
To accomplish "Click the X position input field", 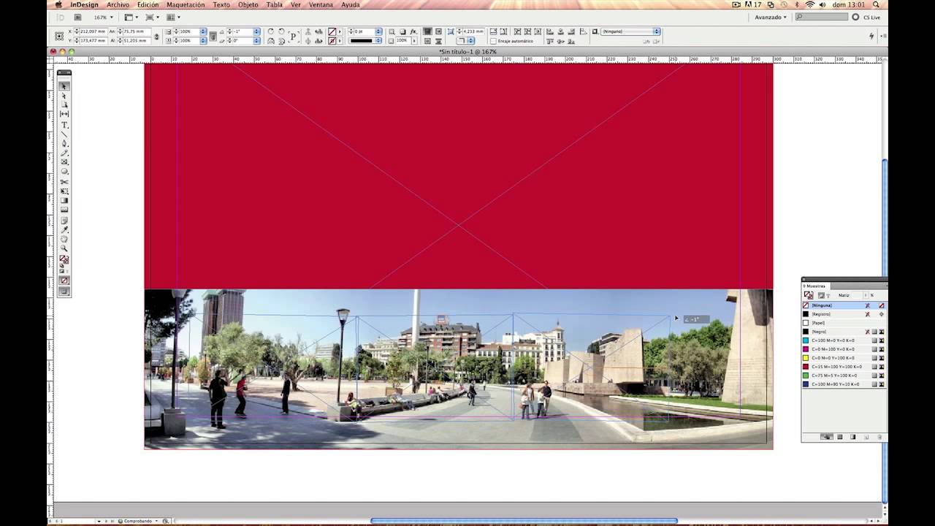I will point(93,31).
